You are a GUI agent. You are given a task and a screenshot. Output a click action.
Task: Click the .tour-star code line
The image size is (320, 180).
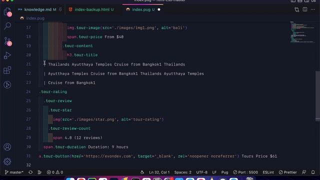tap(60, 110)
